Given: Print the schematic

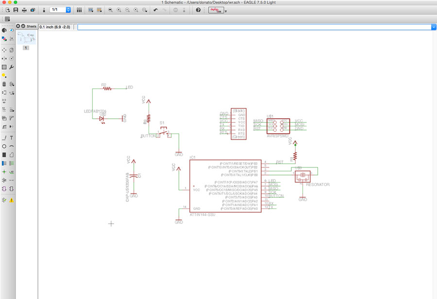Looking at the screenshot, I should click(24, 10).
